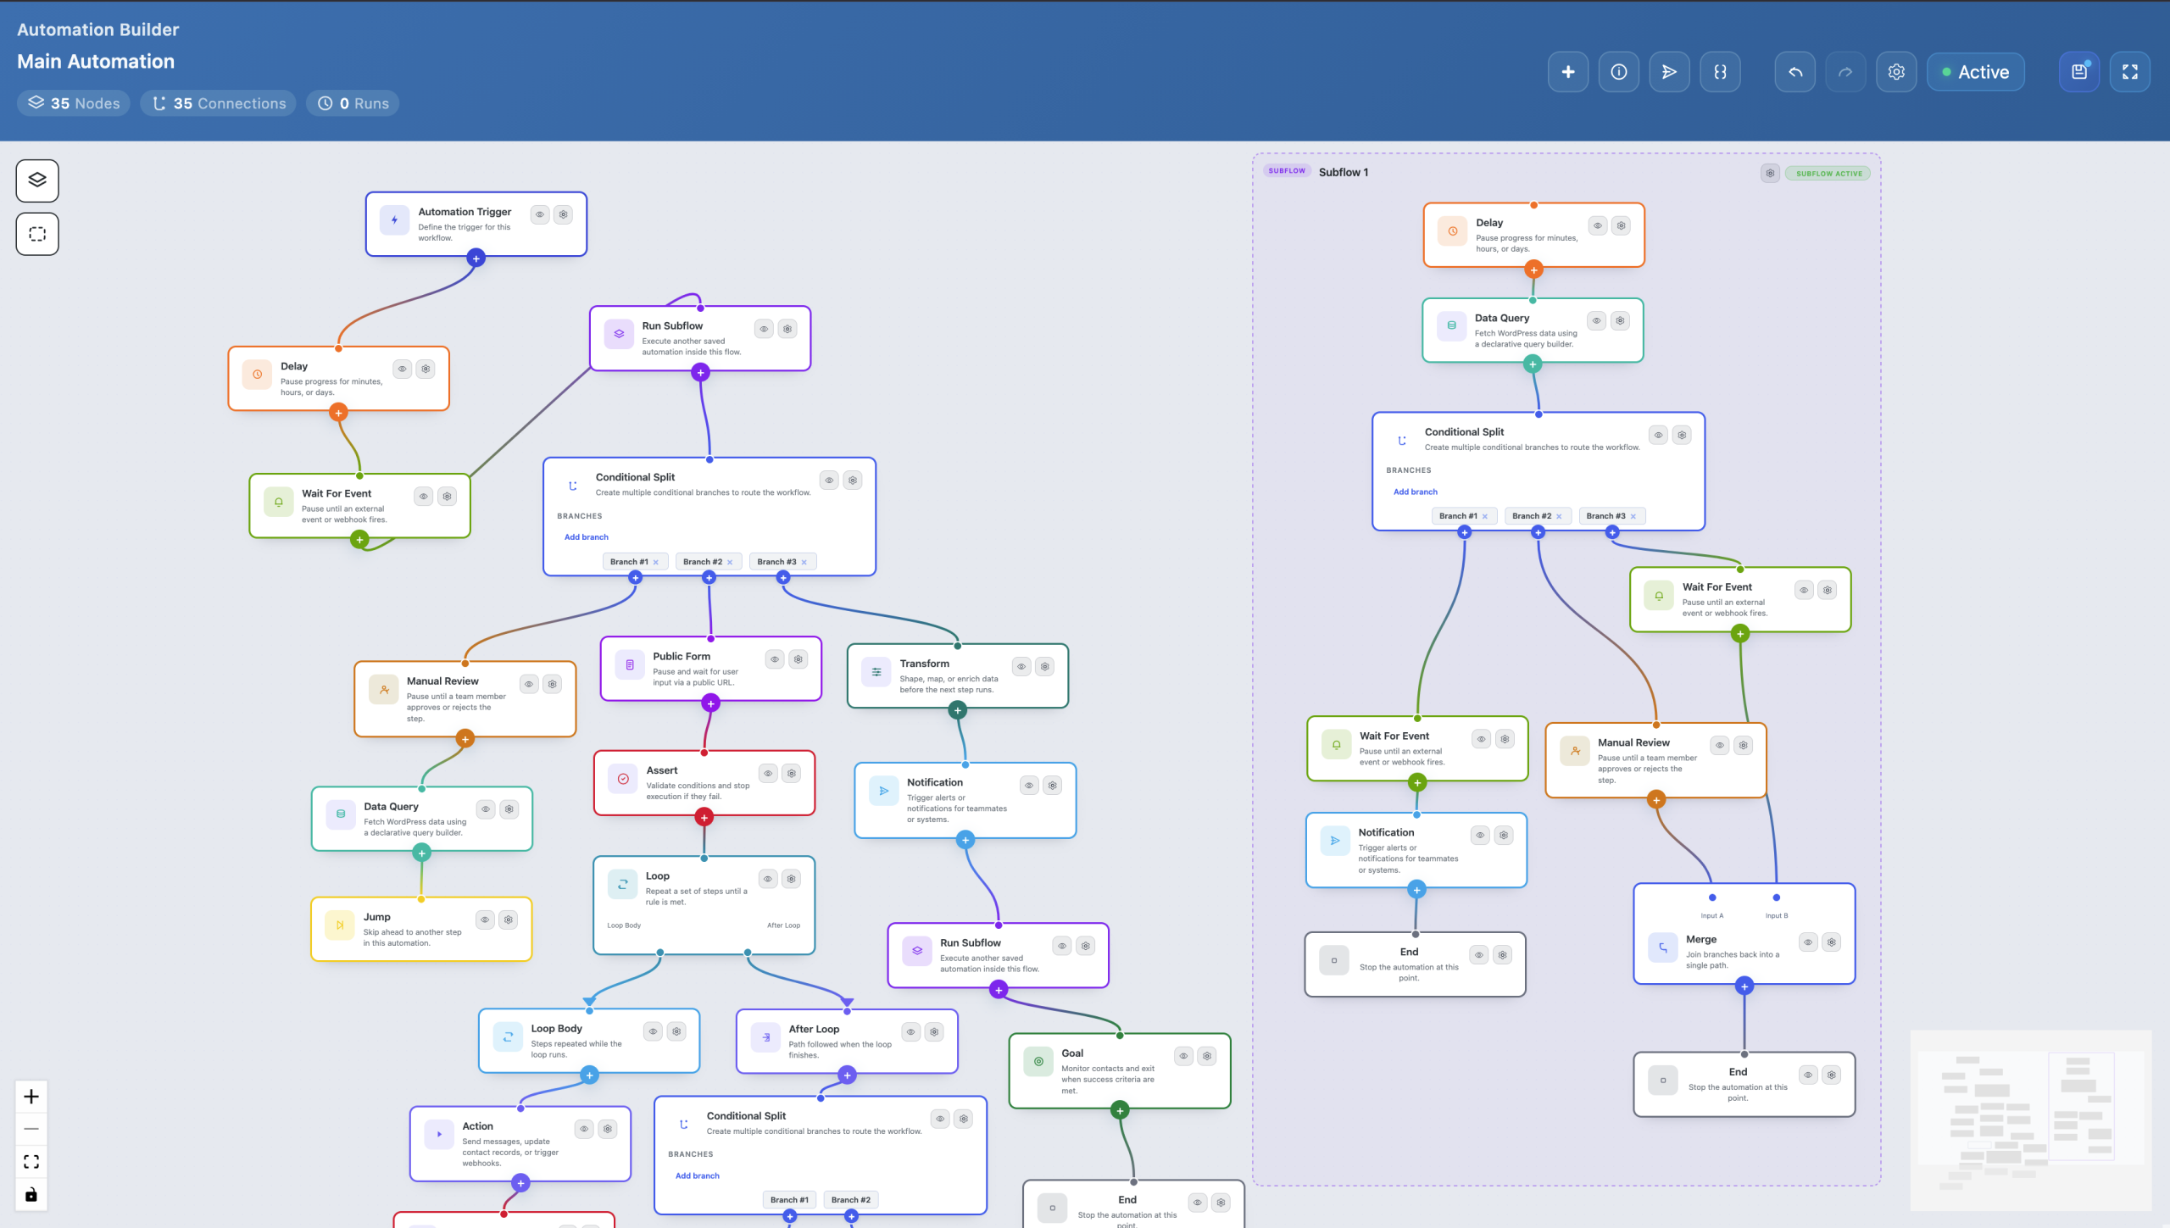Open gear settings of Run Subflow node
Image resolution: width=2170 pixels, height=1228 pixels.
click(787, 329)
